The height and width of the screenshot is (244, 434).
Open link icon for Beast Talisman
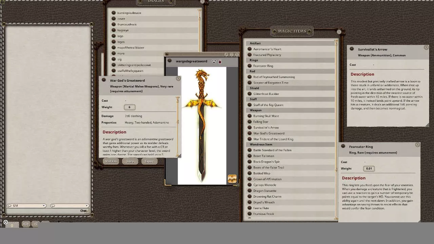[x=250, y=156]
